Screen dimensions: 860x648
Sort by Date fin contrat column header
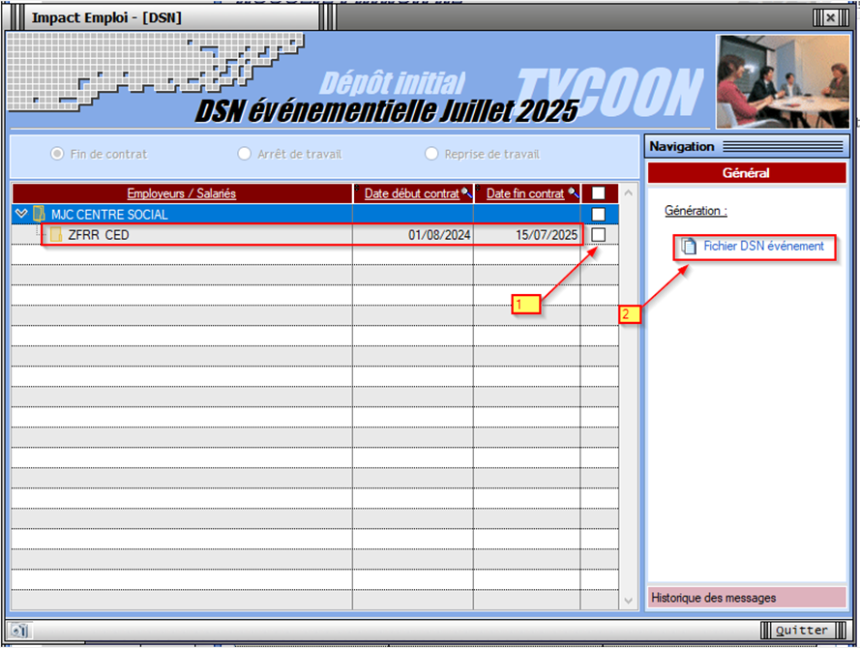click(525, 193)
